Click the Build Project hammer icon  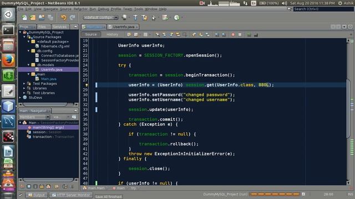135,18
